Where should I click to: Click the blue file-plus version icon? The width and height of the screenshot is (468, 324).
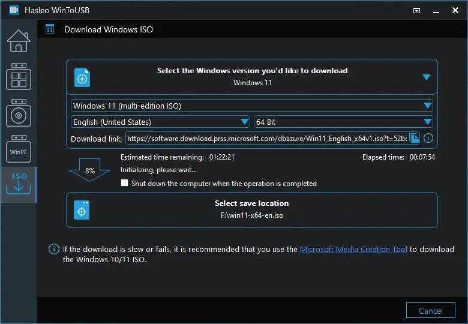pos(82,77)
